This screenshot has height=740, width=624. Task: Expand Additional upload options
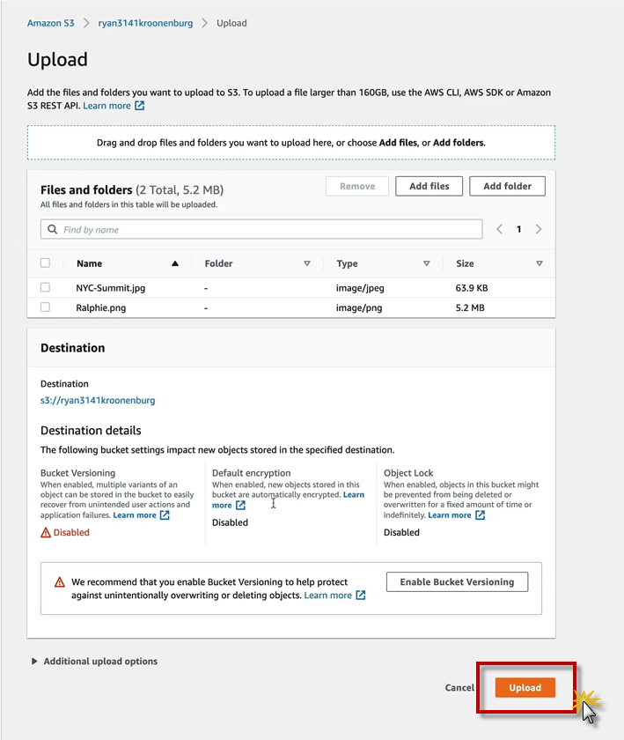point(35,662)
